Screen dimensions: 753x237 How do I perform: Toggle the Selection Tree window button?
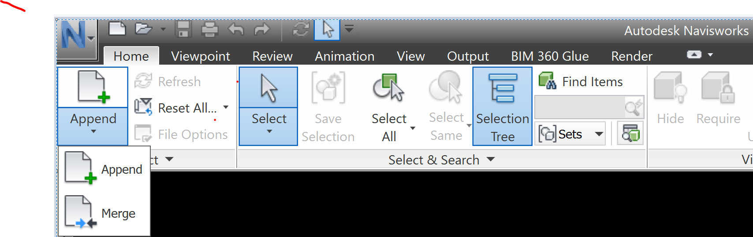[502, 106]
